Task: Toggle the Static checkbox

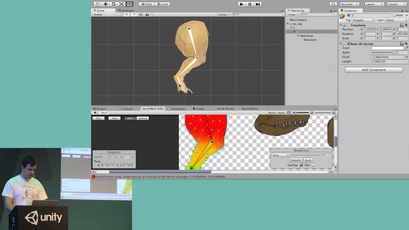Action: [394, 15]
